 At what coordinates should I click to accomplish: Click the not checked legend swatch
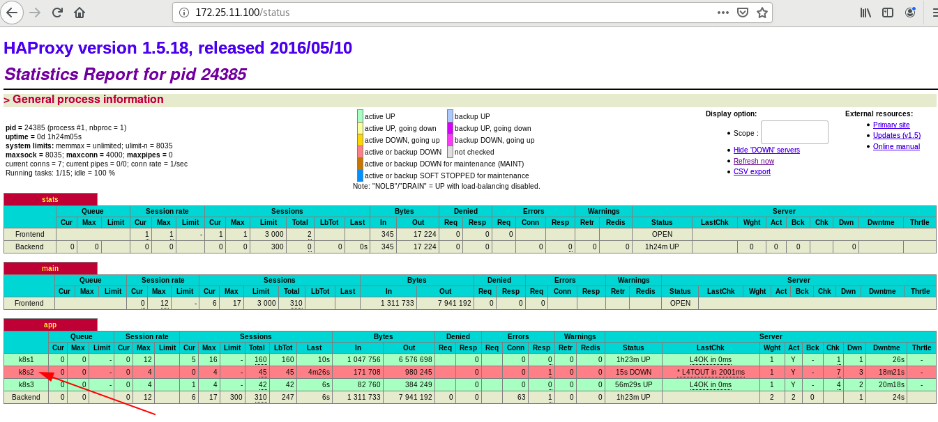[x=451, y=151]
